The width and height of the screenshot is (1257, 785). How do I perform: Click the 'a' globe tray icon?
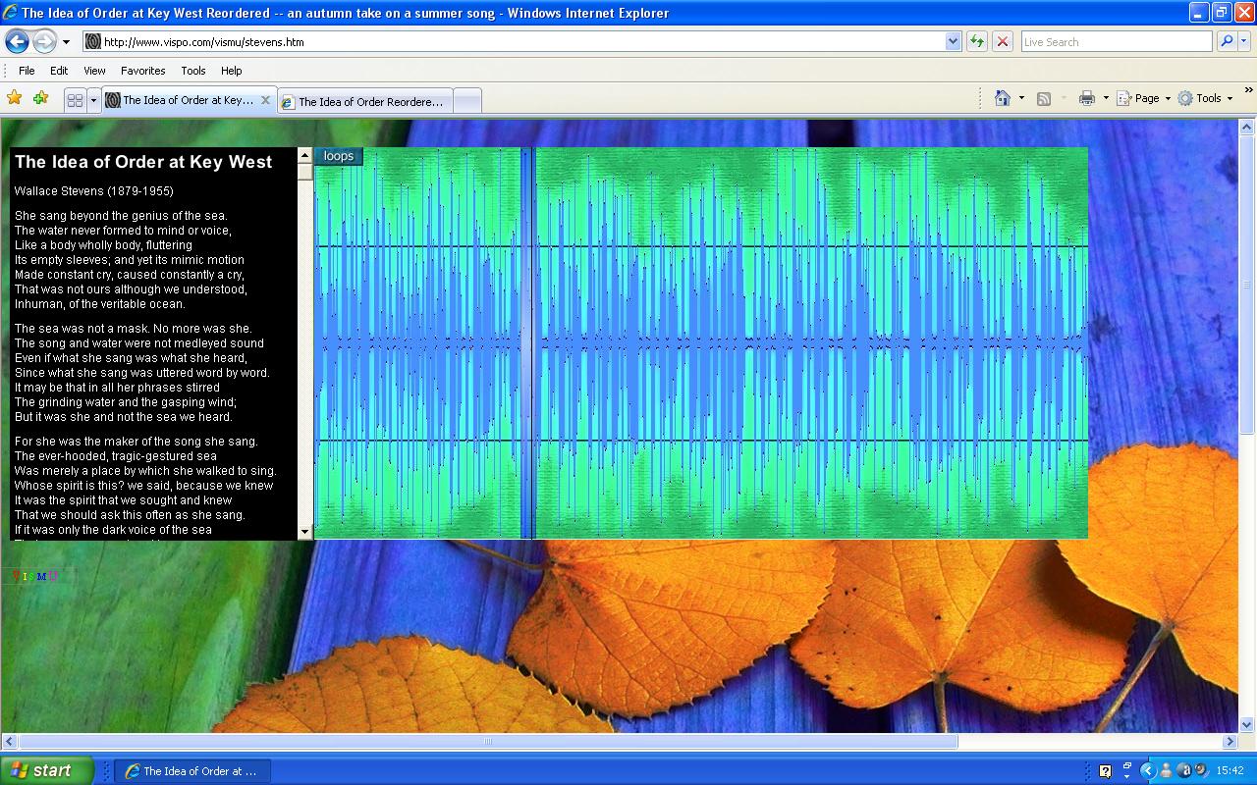click(1184, 771)
